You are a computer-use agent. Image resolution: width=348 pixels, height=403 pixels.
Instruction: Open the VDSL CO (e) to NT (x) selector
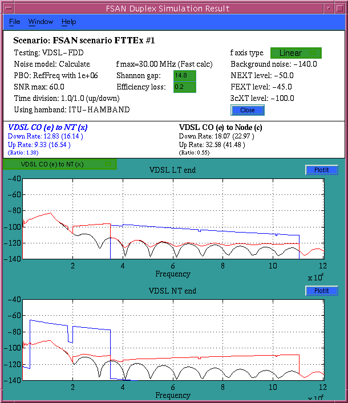click(60, 164)
